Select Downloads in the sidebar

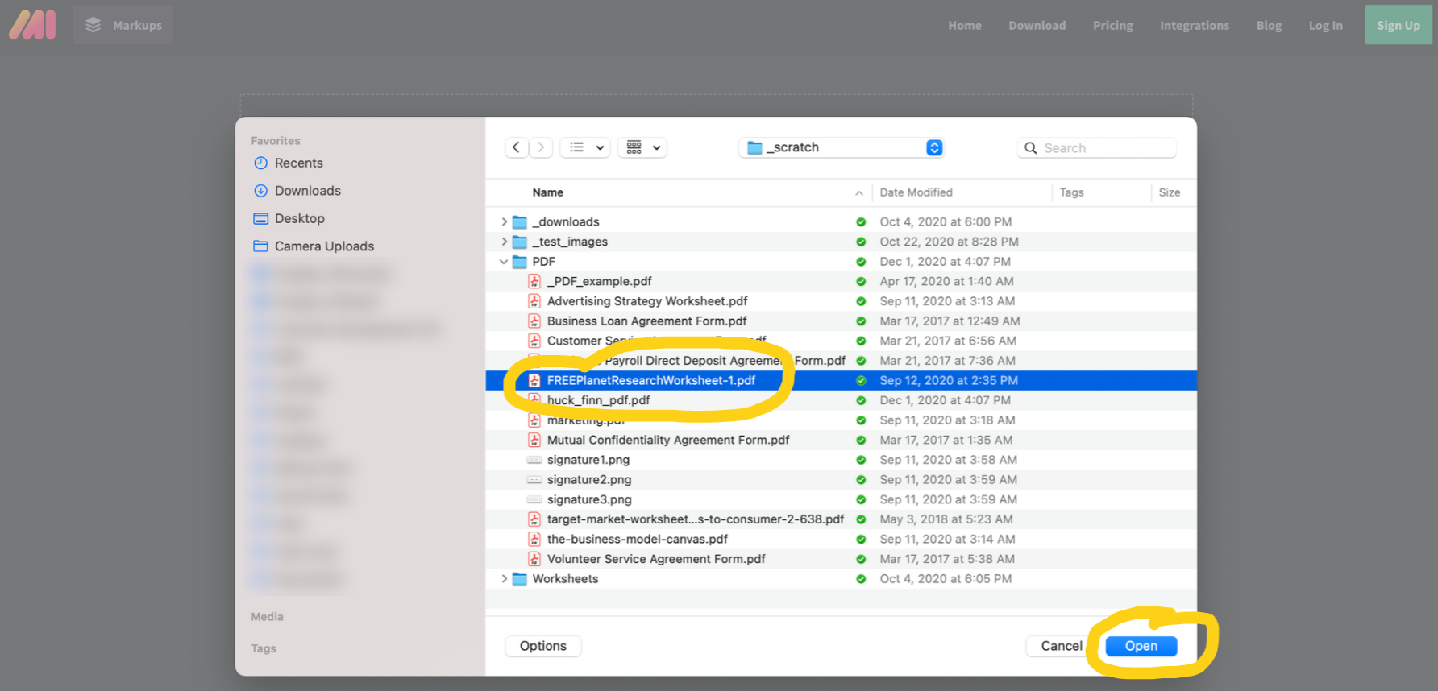pos(307,191)
